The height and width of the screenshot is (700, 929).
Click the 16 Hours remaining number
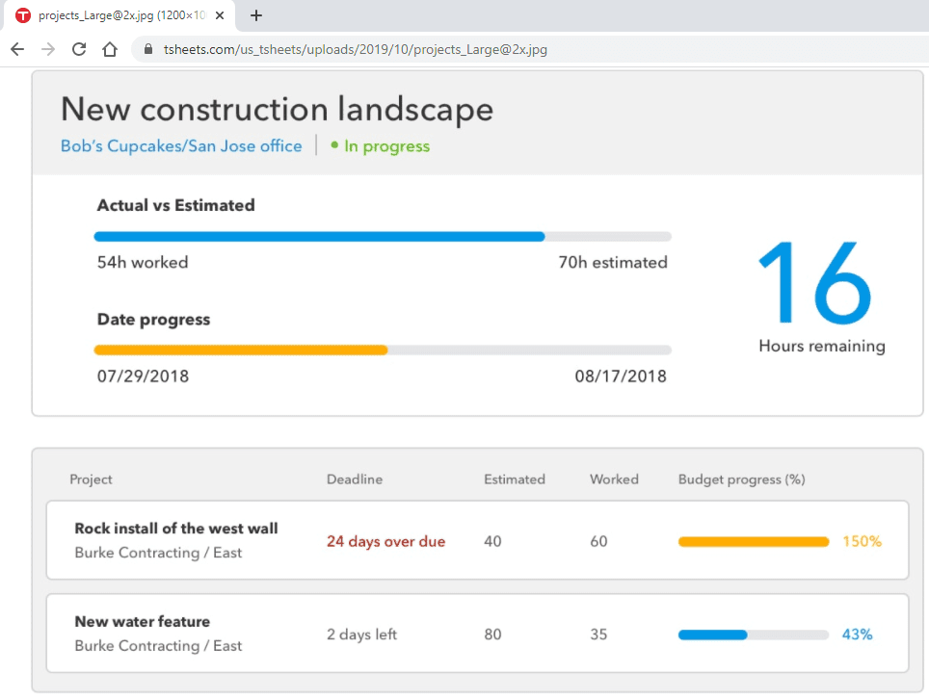coord(815,280)
